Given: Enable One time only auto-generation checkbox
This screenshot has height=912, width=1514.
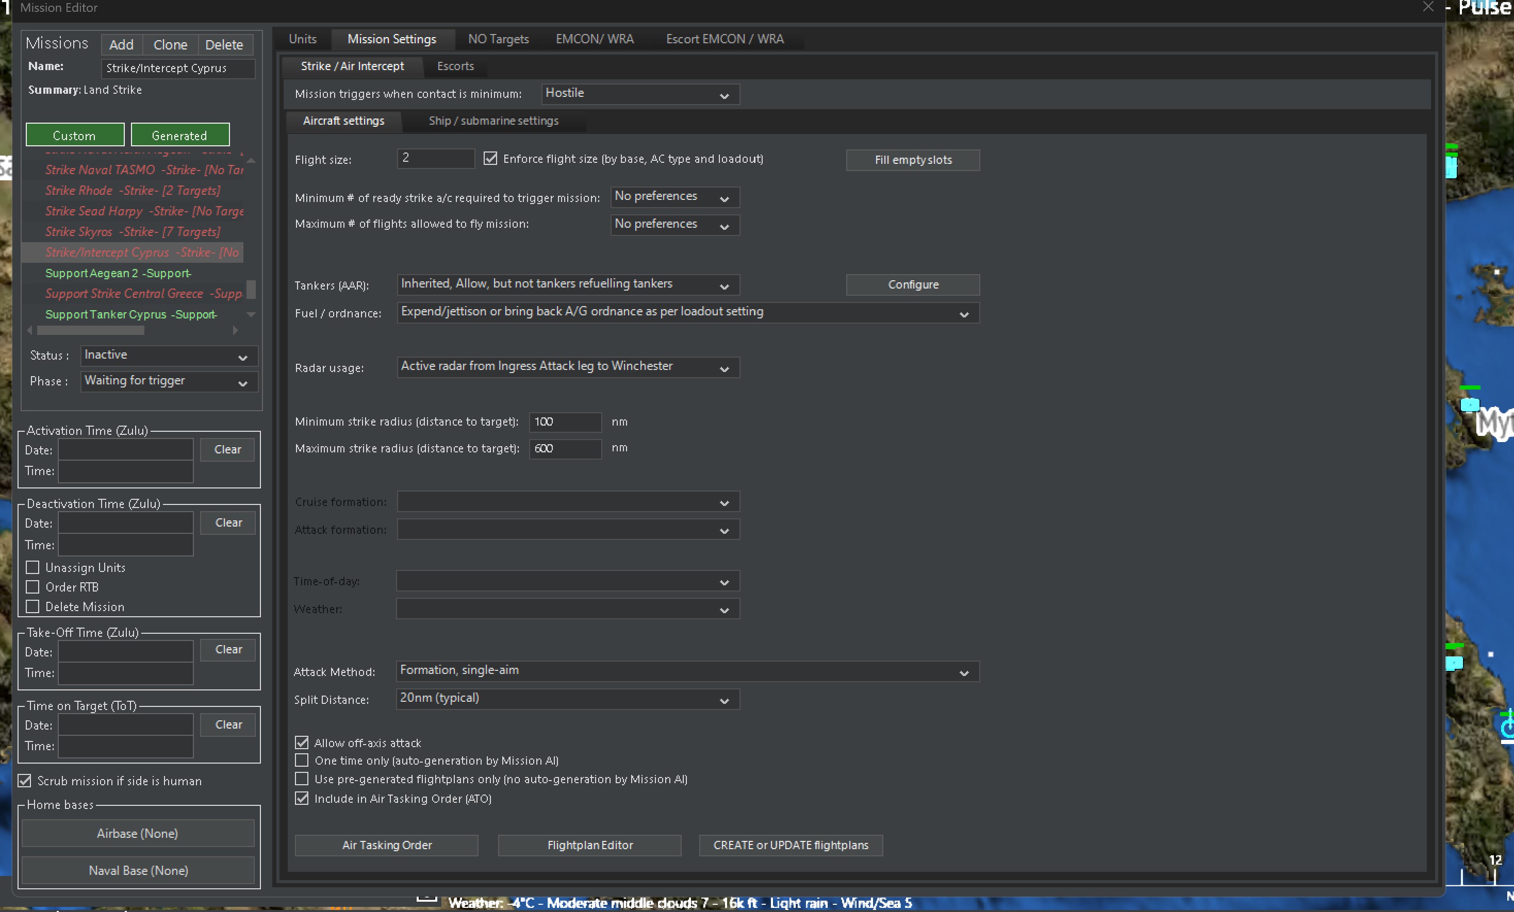Looking at the screenshot, I should [x=302, y=761].
